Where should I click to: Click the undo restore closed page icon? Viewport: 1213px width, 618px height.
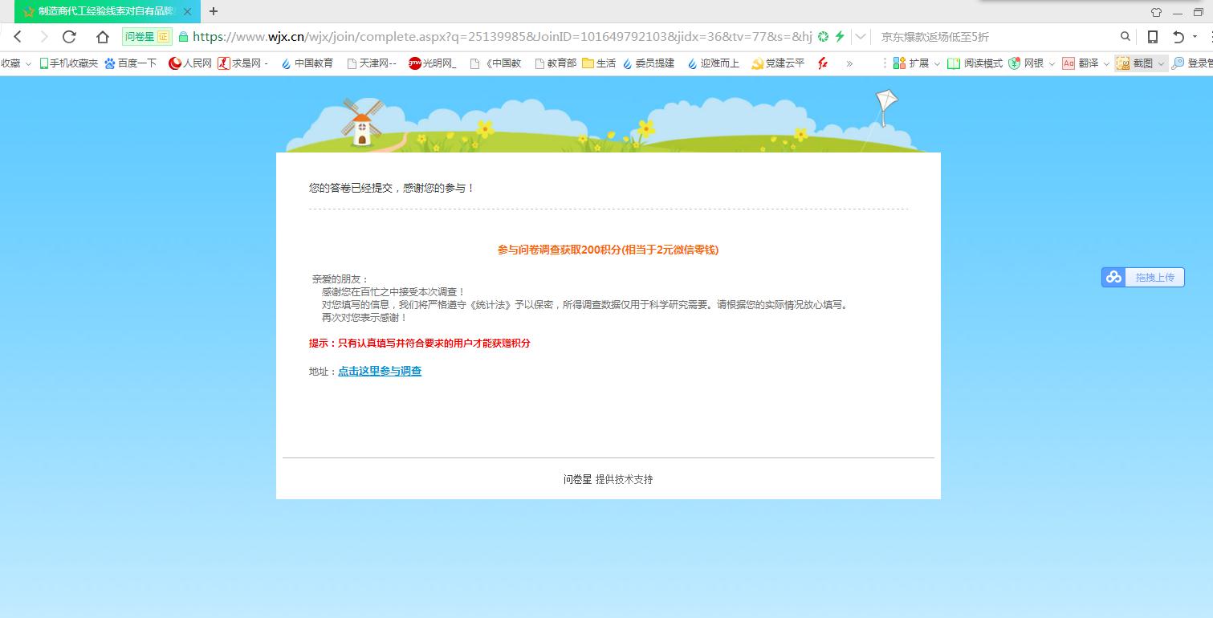pos(1178,37)
